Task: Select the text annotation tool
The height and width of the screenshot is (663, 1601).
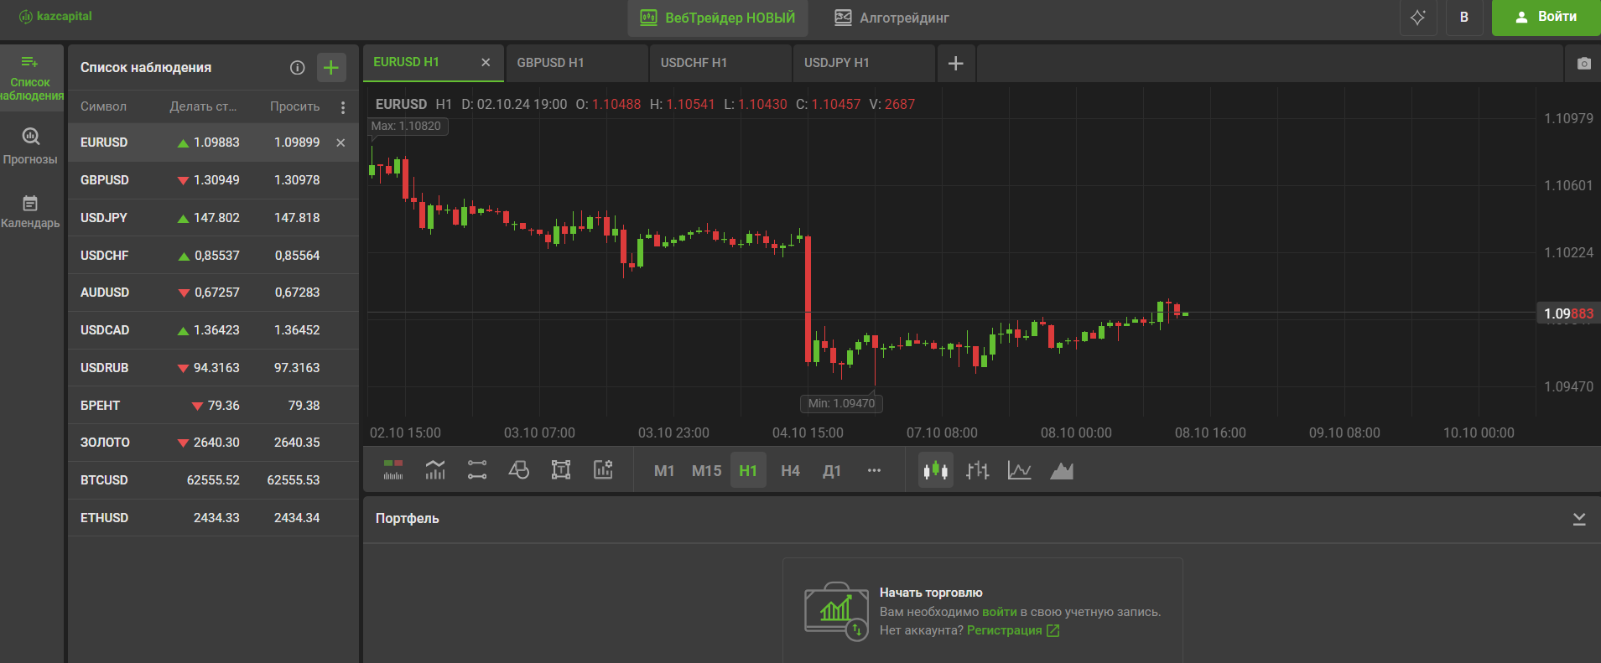Action: [561, 470]
